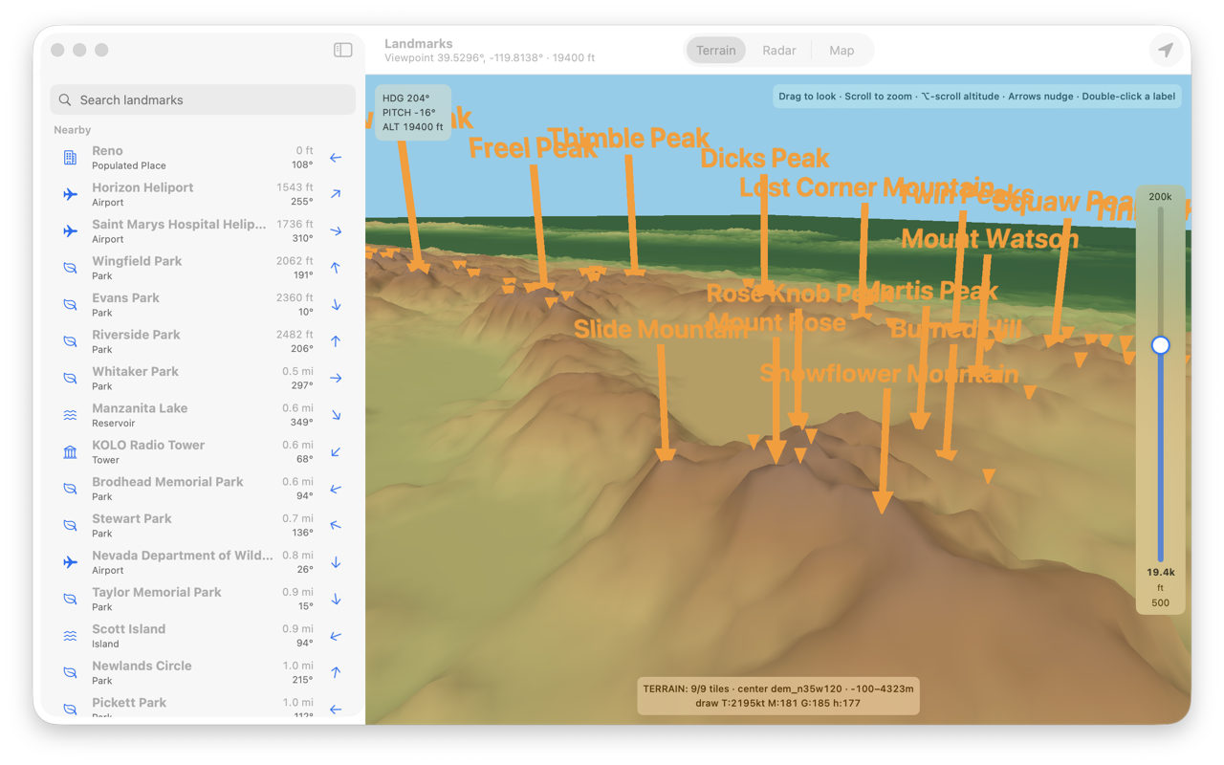Click the HDG/PITCH/ALT readout box
The width and height of the screenshot is (1224, 765).
click(x=412, y=113)
